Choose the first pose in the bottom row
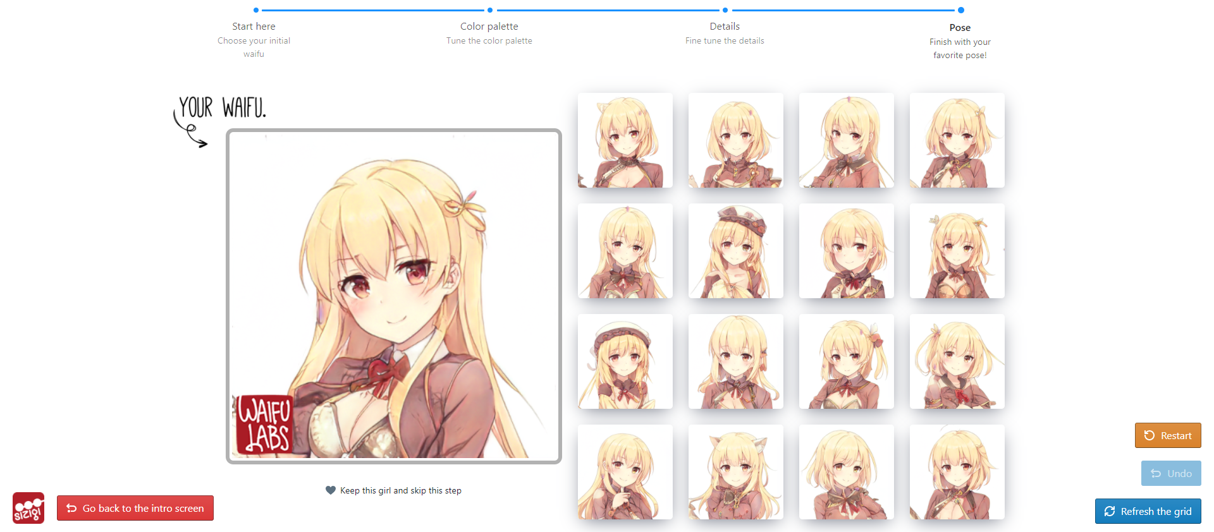 (625, 472)
